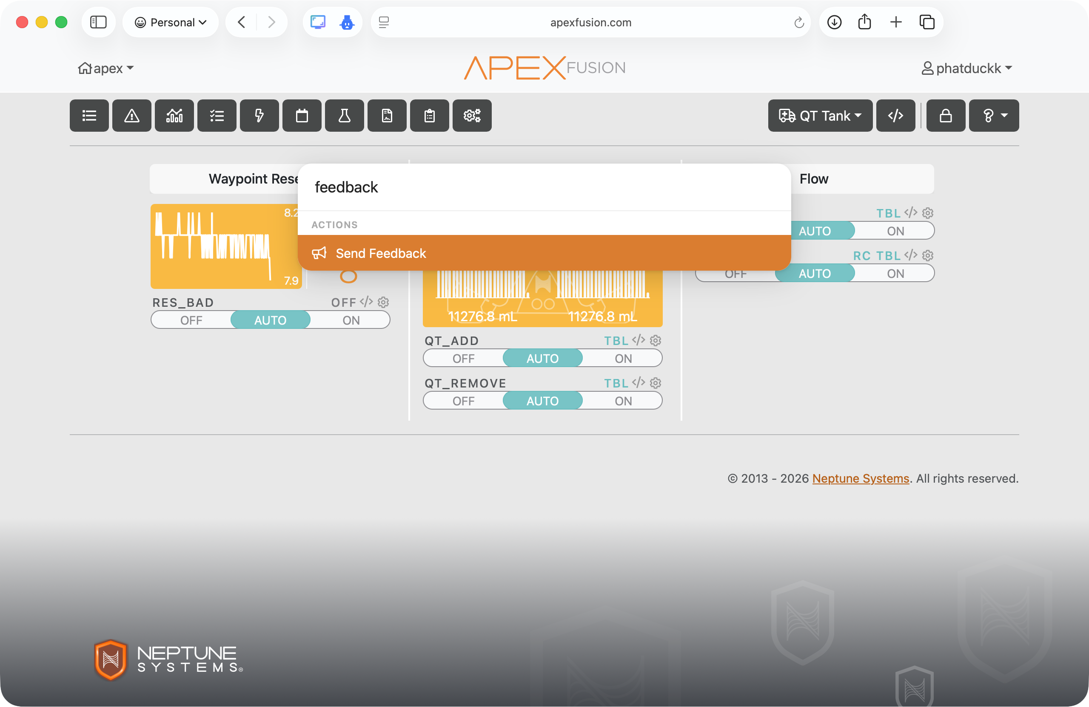
Task: Open the graphs chart icon
Action: coord(174,116)
